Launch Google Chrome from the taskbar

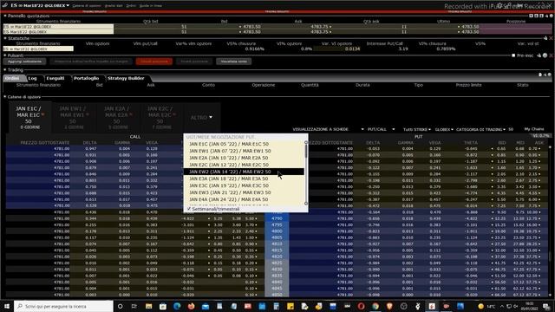[x=375, y=306]
